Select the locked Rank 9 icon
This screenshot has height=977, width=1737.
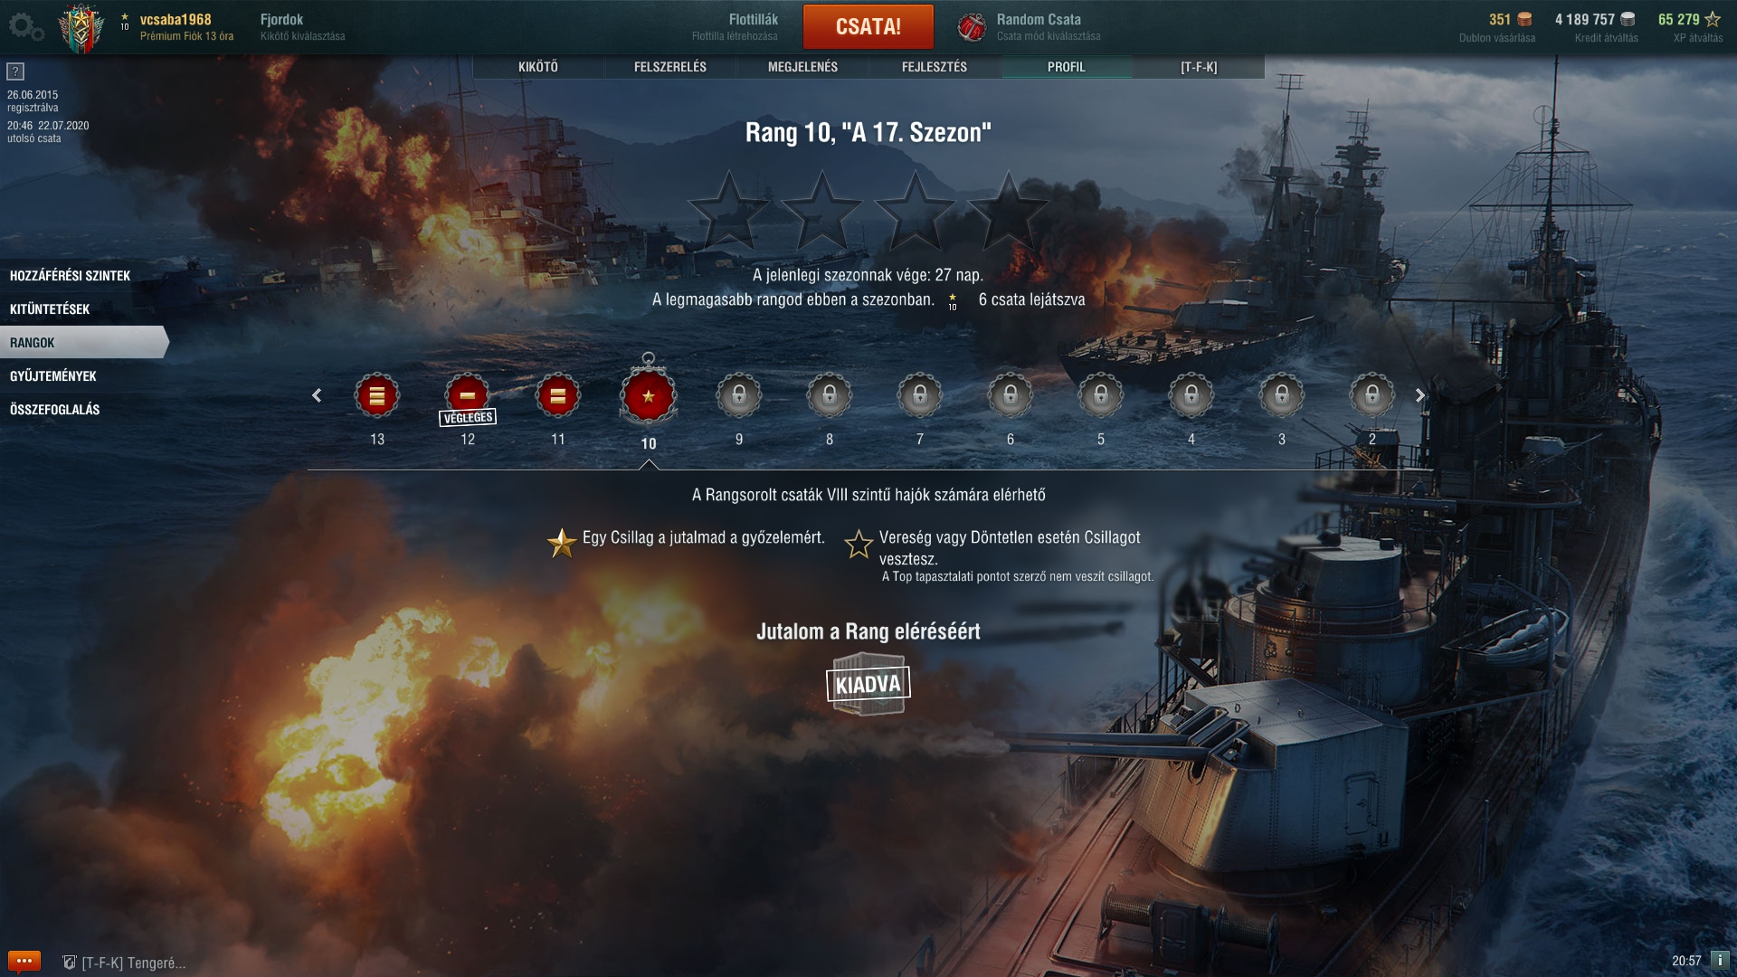coord(739,396)
